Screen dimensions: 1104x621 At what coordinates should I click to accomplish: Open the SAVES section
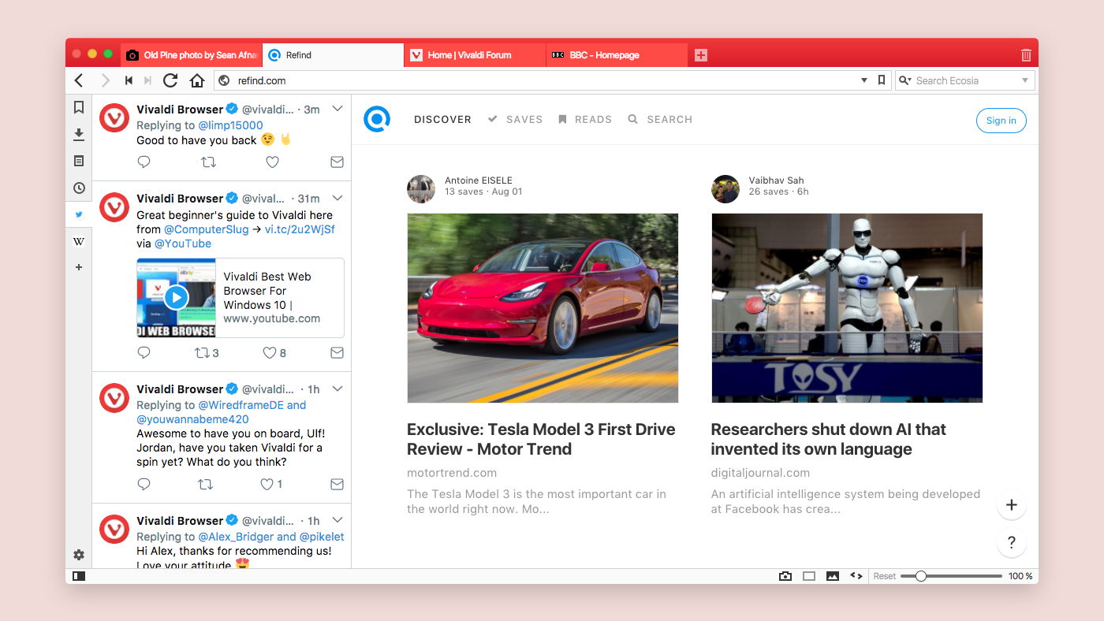coord(516,120)
